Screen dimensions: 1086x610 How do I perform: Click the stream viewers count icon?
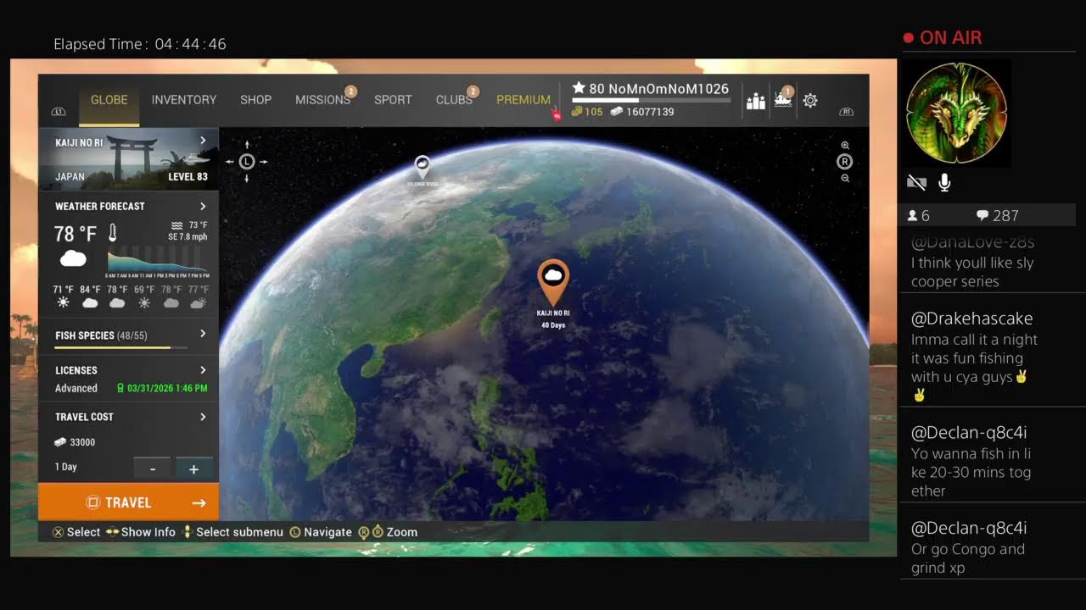tap(913, 216)
